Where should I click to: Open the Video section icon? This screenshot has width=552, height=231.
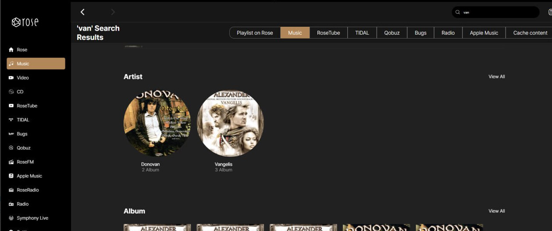[x=11, y=78]
